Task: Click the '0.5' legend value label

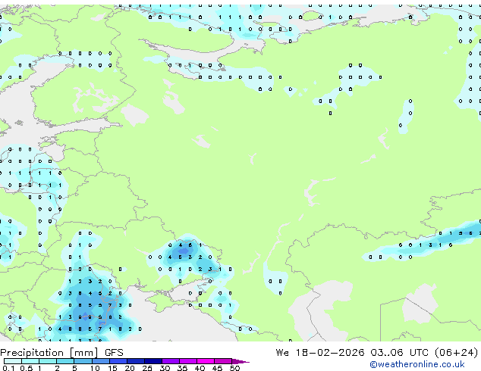Action: tap(27, 368)
